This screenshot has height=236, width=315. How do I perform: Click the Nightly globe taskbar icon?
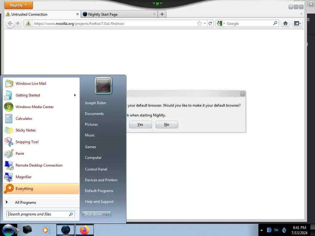(x=66, y=230)
